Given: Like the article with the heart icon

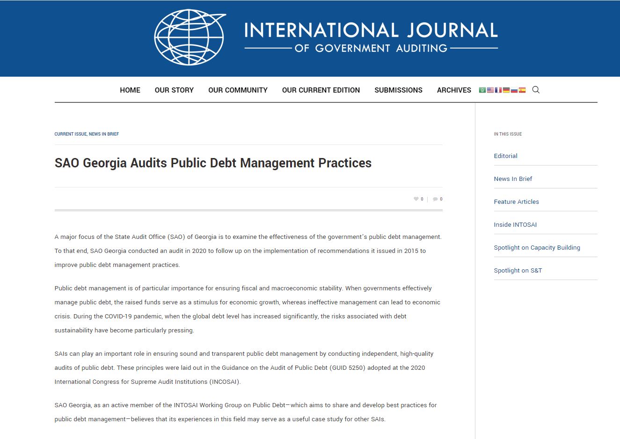Looking at the screenshot, I should [x=416, y=199].
